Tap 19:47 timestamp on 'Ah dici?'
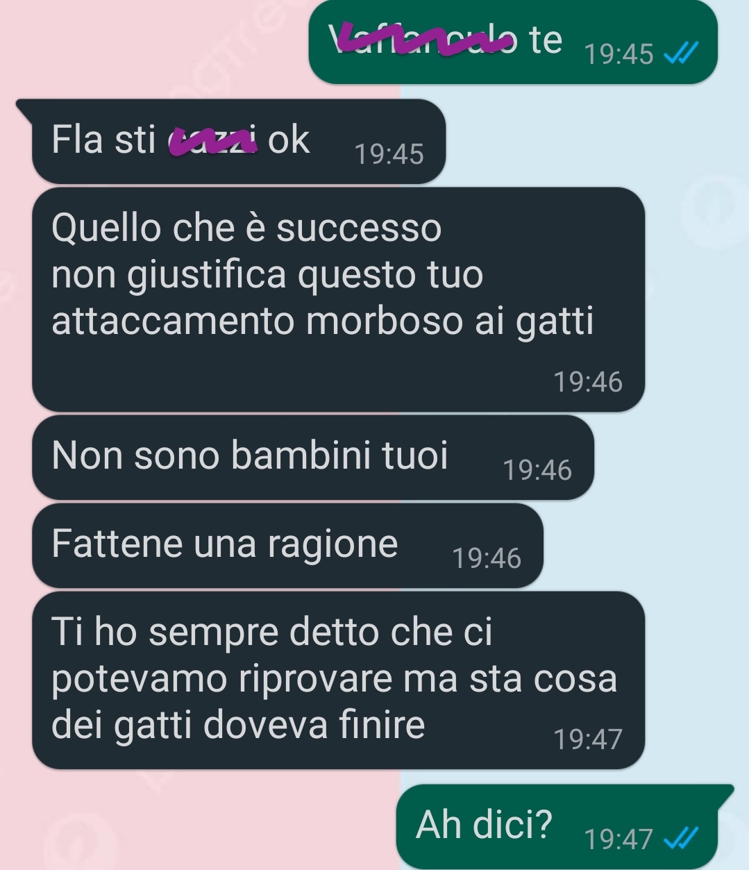 [x=618, y=839]
